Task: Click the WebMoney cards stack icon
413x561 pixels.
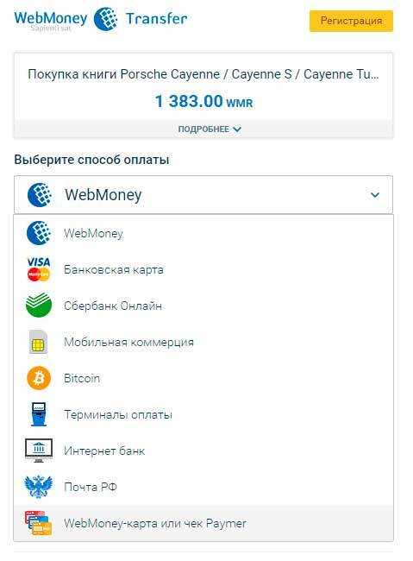Action: [x=38, y=523]
